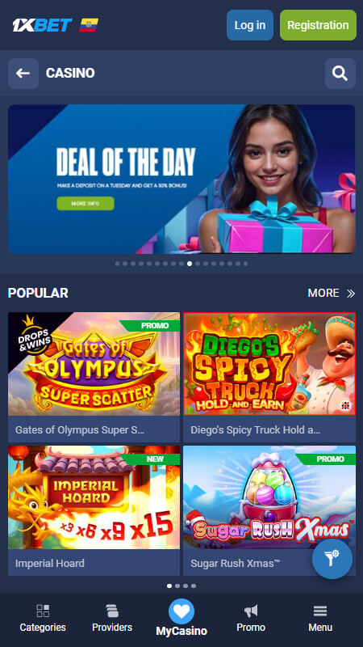Open Diego's Spicy Truck game thumbnail

(x=269, y=364)
